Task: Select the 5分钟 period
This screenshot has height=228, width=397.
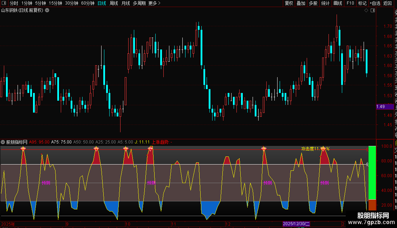Action: tap(40, 3)
